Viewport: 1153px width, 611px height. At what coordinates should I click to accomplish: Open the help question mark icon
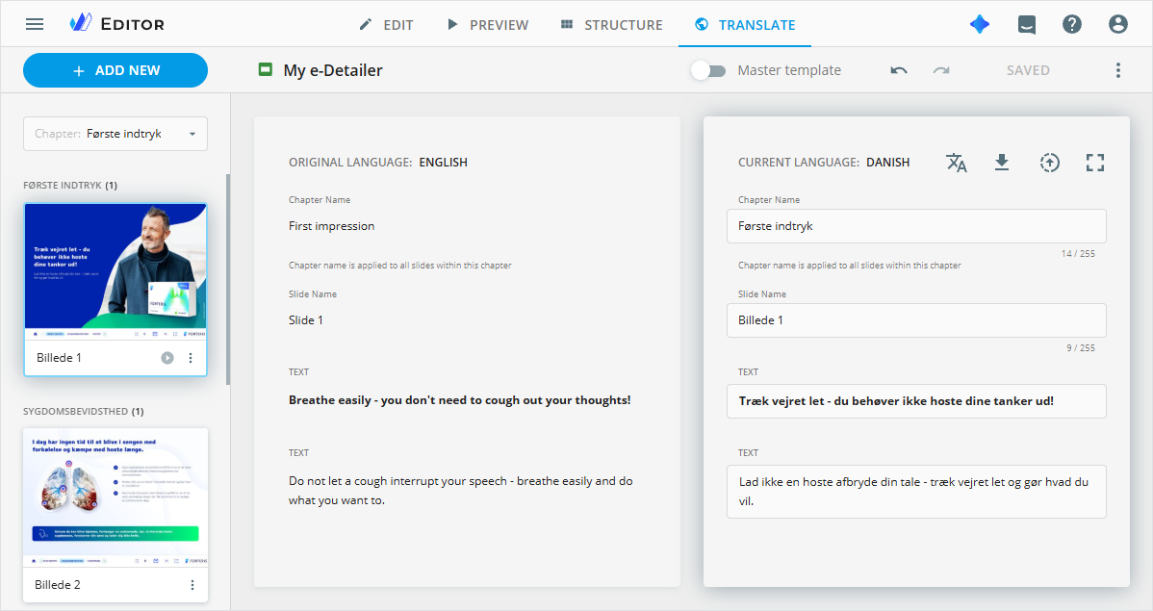pos(1072,24)
